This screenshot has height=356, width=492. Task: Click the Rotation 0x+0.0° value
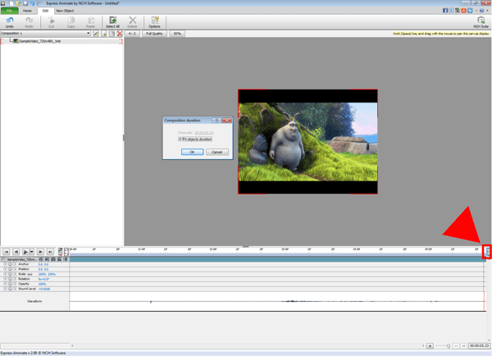[43, 279]
